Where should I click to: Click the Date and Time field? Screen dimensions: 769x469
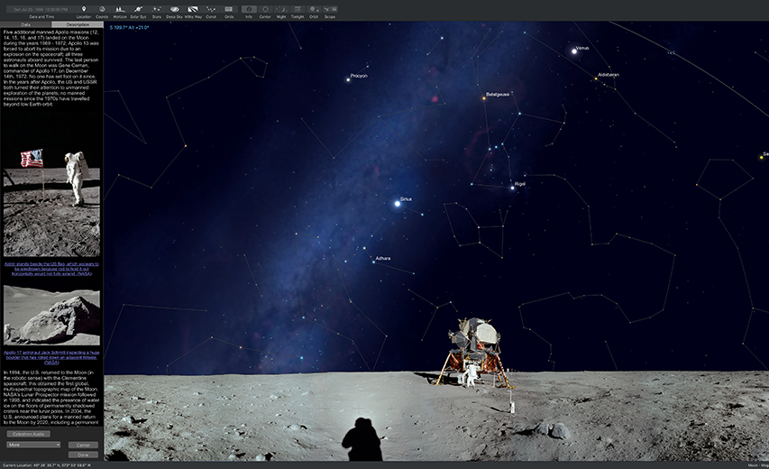coord(41,9)
